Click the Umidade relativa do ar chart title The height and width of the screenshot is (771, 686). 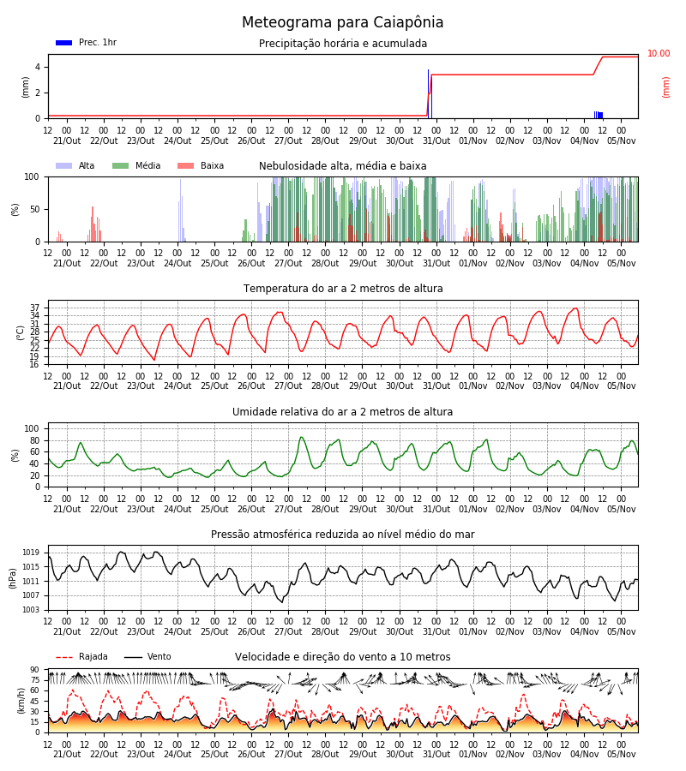[342, 411]
